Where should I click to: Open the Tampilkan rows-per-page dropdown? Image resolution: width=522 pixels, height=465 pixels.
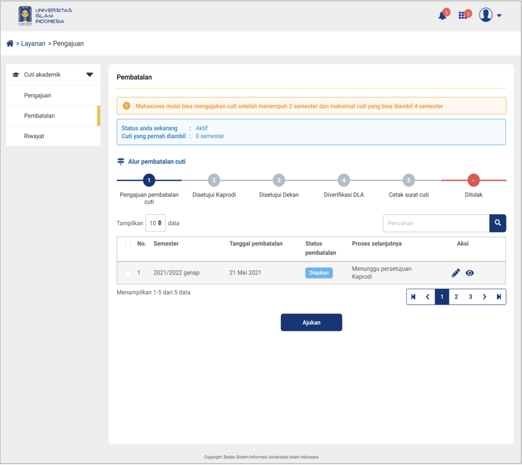[155, 223]
